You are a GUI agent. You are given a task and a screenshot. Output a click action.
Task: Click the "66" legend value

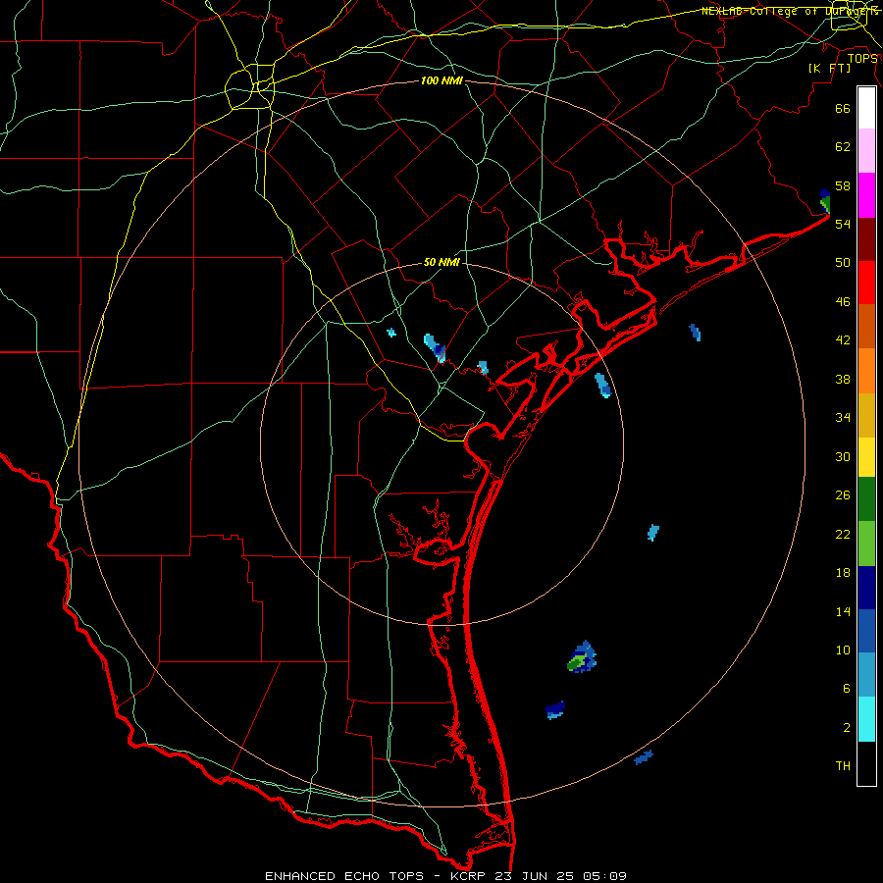click(x=843, y=108)
